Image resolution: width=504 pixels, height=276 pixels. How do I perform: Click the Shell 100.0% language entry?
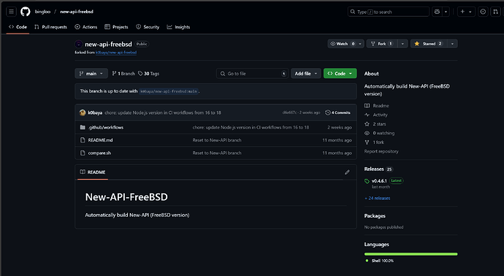click(x=380, y=261)
